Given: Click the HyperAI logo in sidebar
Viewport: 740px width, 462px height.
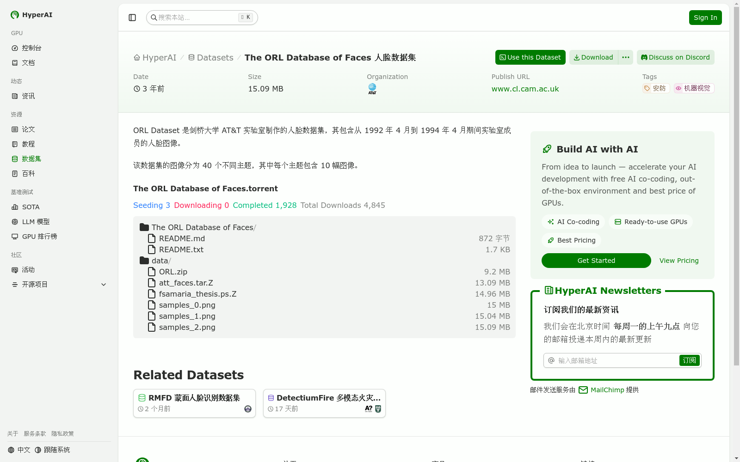Looking at the screenshot, I should [31, 15].
